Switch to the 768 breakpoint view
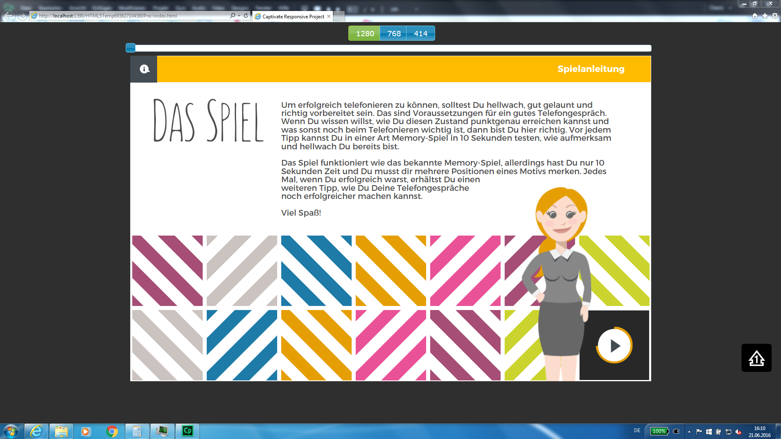The image size is (781, 439). coord(394,33)
